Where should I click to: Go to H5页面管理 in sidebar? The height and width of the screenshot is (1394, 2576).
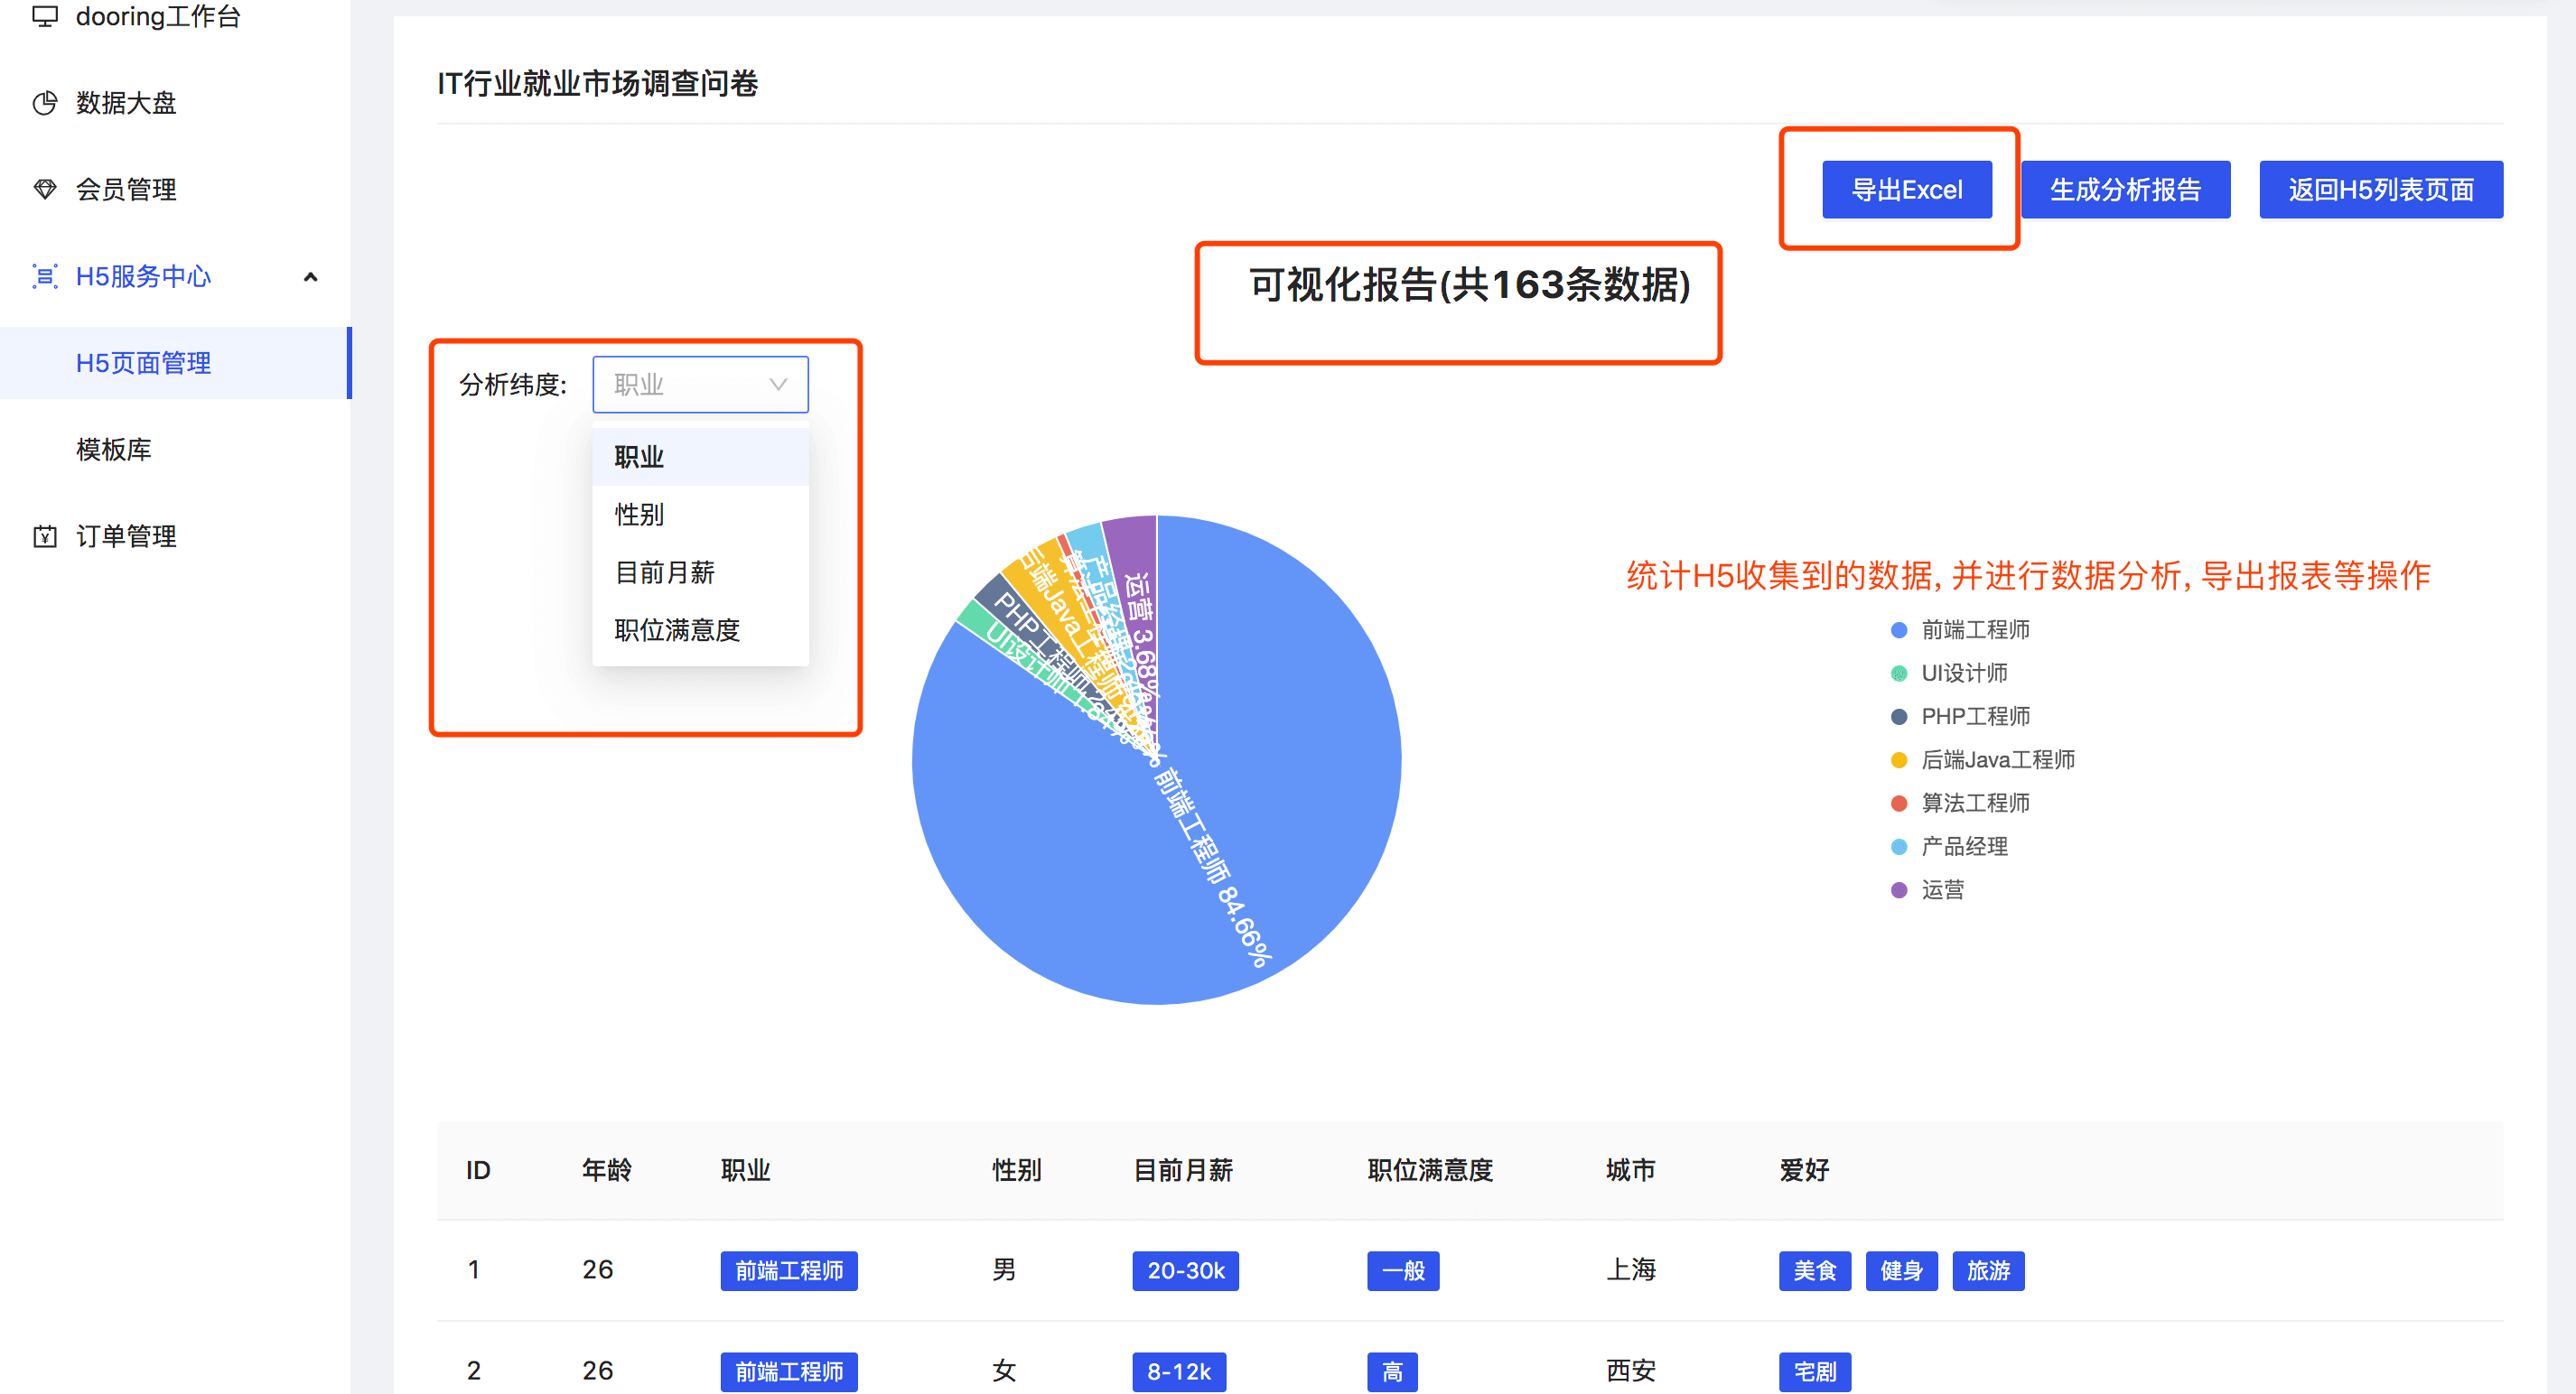point(144,363)
